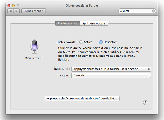Close the window with the red button
Viewport: 164px width, 120px height.
click(x=9, y=5)
